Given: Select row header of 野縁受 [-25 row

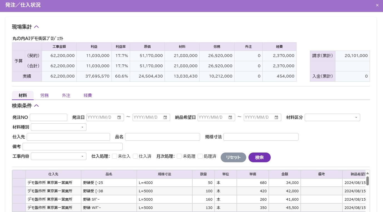Looking at the screenshot, I should pyautogui.click(x=19, y=183).
